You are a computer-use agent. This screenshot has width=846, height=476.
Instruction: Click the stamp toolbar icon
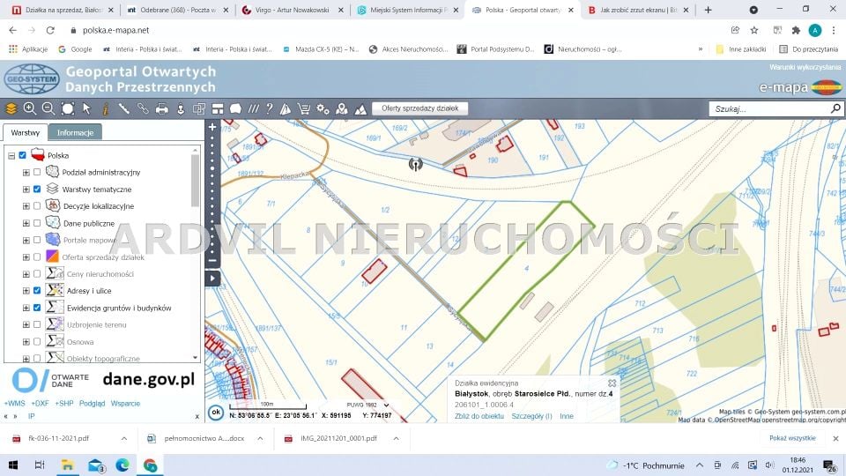[181, 108]
